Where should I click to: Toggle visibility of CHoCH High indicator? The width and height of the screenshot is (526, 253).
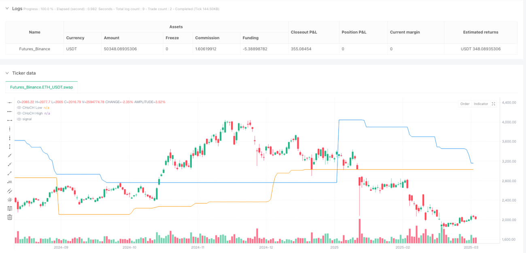point(19,113)
